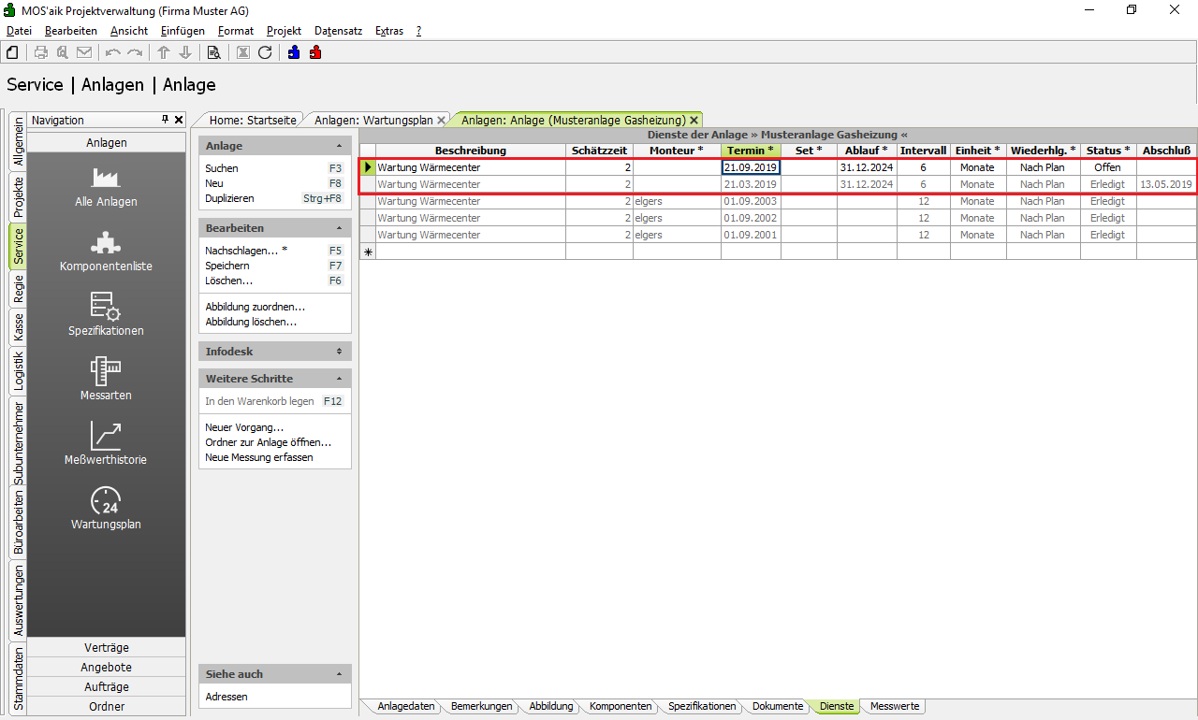Viewport: 1198px width, 720px height.
Task: Click the Suchen link
Action: pyautogui.click(x=222, y=168)
